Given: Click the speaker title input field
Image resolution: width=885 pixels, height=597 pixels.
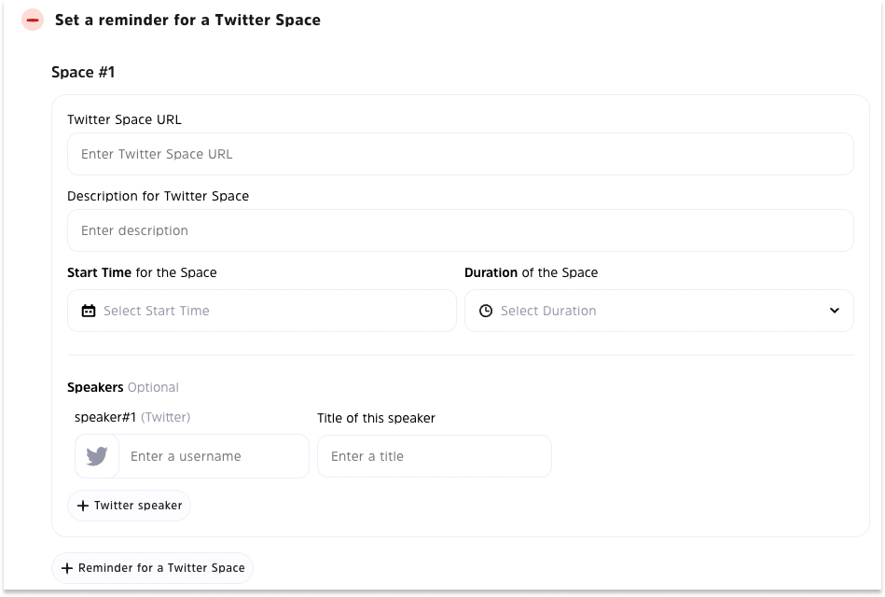Looking at the screenshot, I should [x=434, y=456].
